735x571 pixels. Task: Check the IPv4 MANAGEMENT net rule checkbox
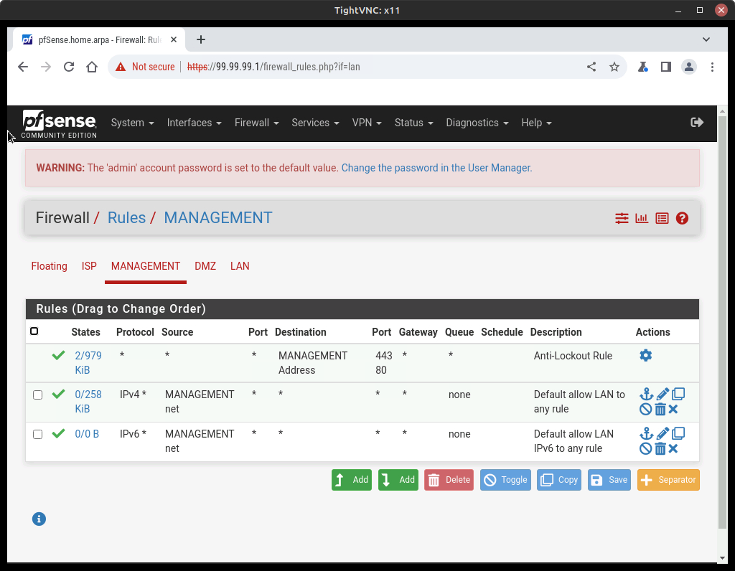pyautogui.click(x=38, y=395)
